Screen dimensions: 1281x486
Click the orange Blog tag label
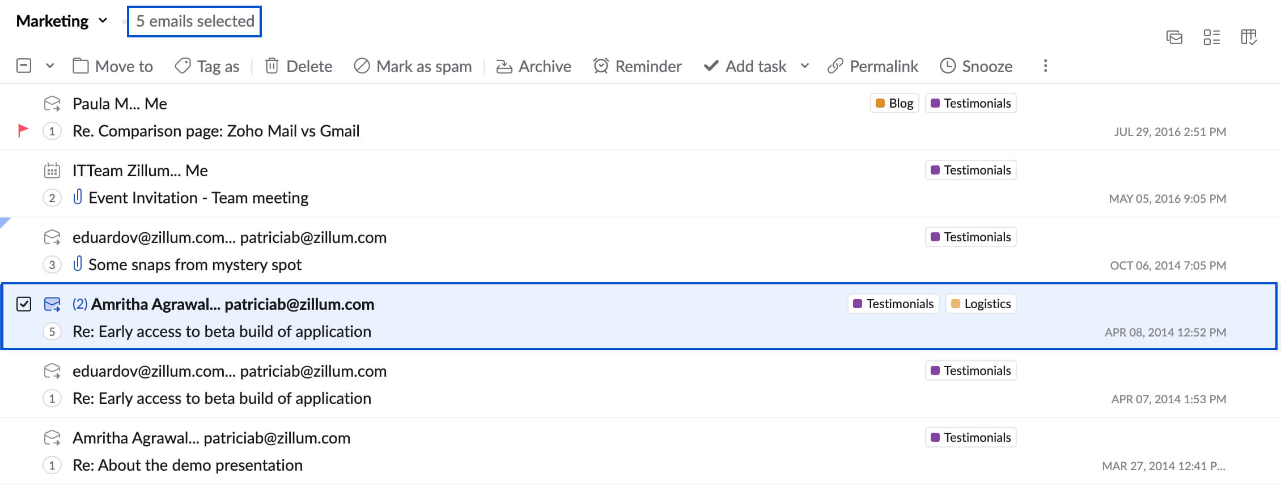pos(894,103)
